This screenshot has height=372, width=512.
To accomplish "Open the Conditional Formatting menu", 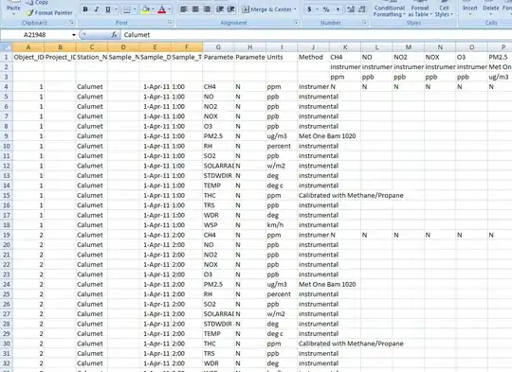I will (x=390, y=10).
